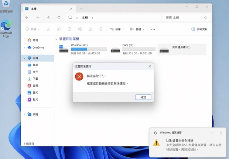Click the Cut scissors icon

click(48, 29)
